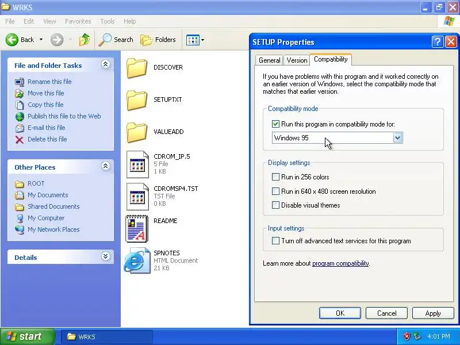Select the VALUEADD folder icon
The image size is (460, 345).
coord(137,132)
